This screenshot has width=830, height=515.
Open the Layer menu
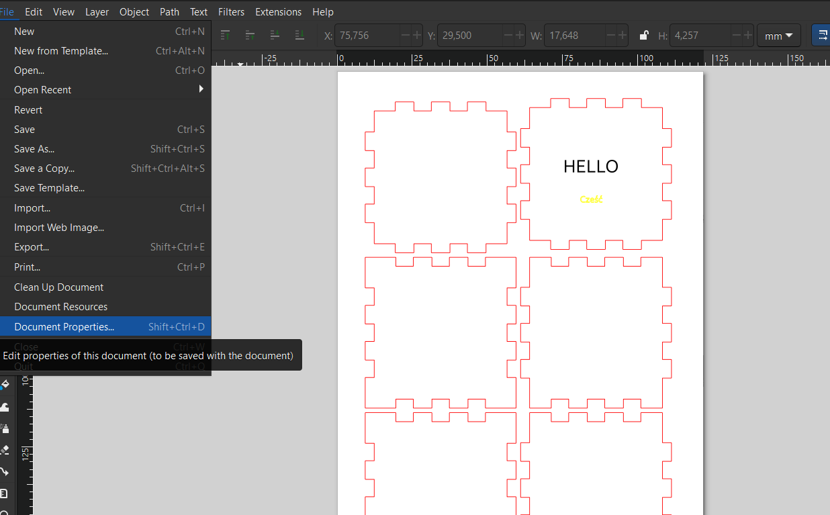(97, 11)
